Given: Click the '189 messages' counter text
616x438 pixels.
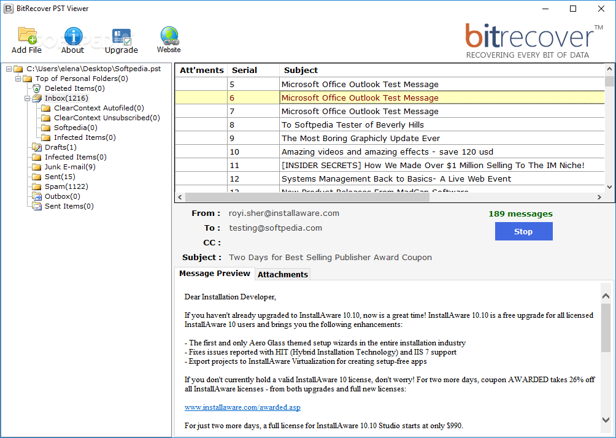Looking at the screenshot, I should click(x=520, y=214).
